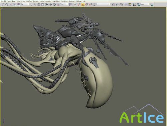Activate the Select and Link tool
Image resolution: width=167 pixels, height=126 pixels.
11,5
